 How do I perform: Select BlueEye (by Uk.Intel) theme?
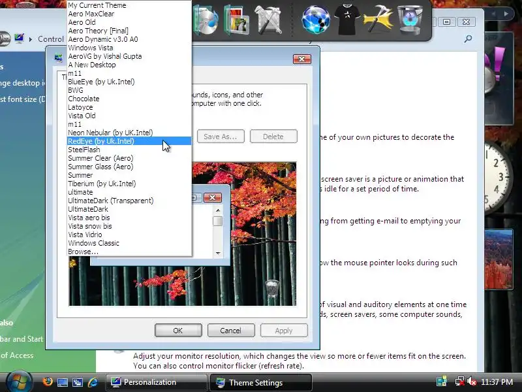coord(129,82)
